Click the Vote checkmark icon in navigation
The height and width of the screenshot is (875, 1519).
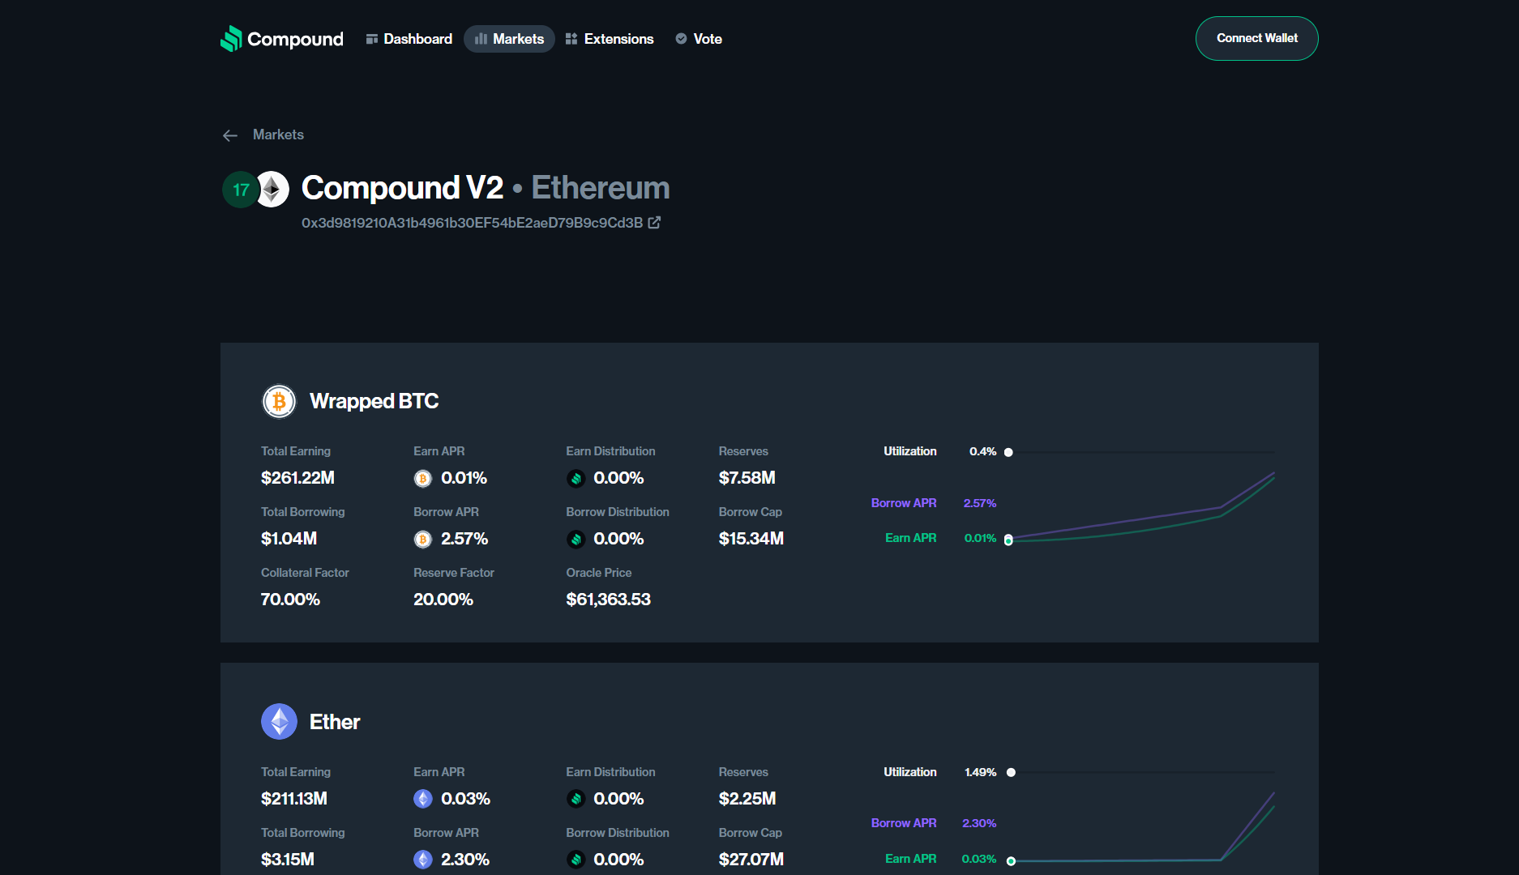(681, 38)
